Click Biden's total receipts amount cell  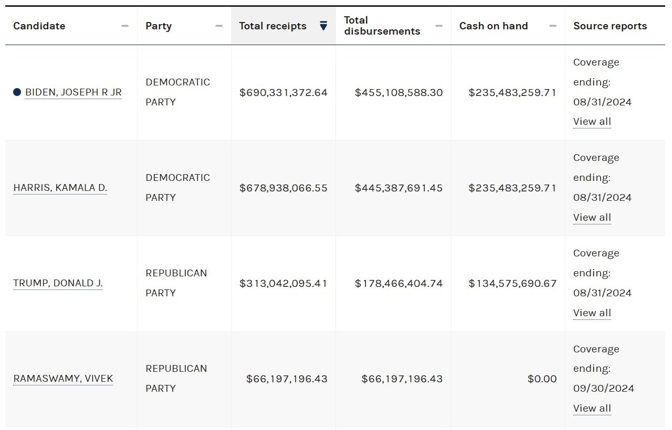(283, 93)
